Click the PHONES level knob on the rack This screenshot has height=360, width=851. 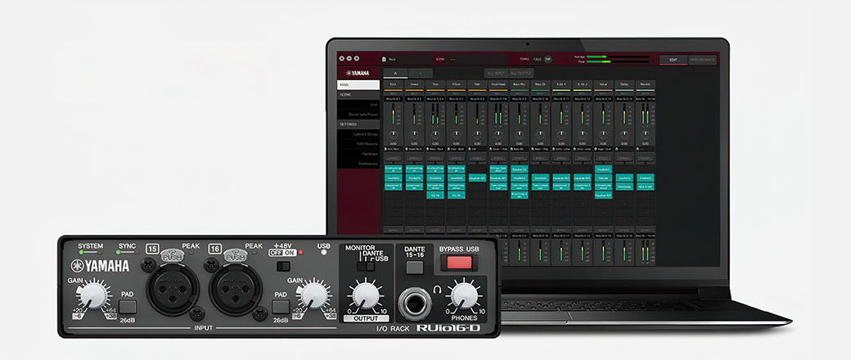[x=464, y=295]
